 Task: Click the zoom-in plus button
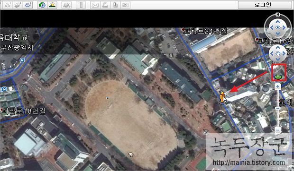tap(278, 86)
